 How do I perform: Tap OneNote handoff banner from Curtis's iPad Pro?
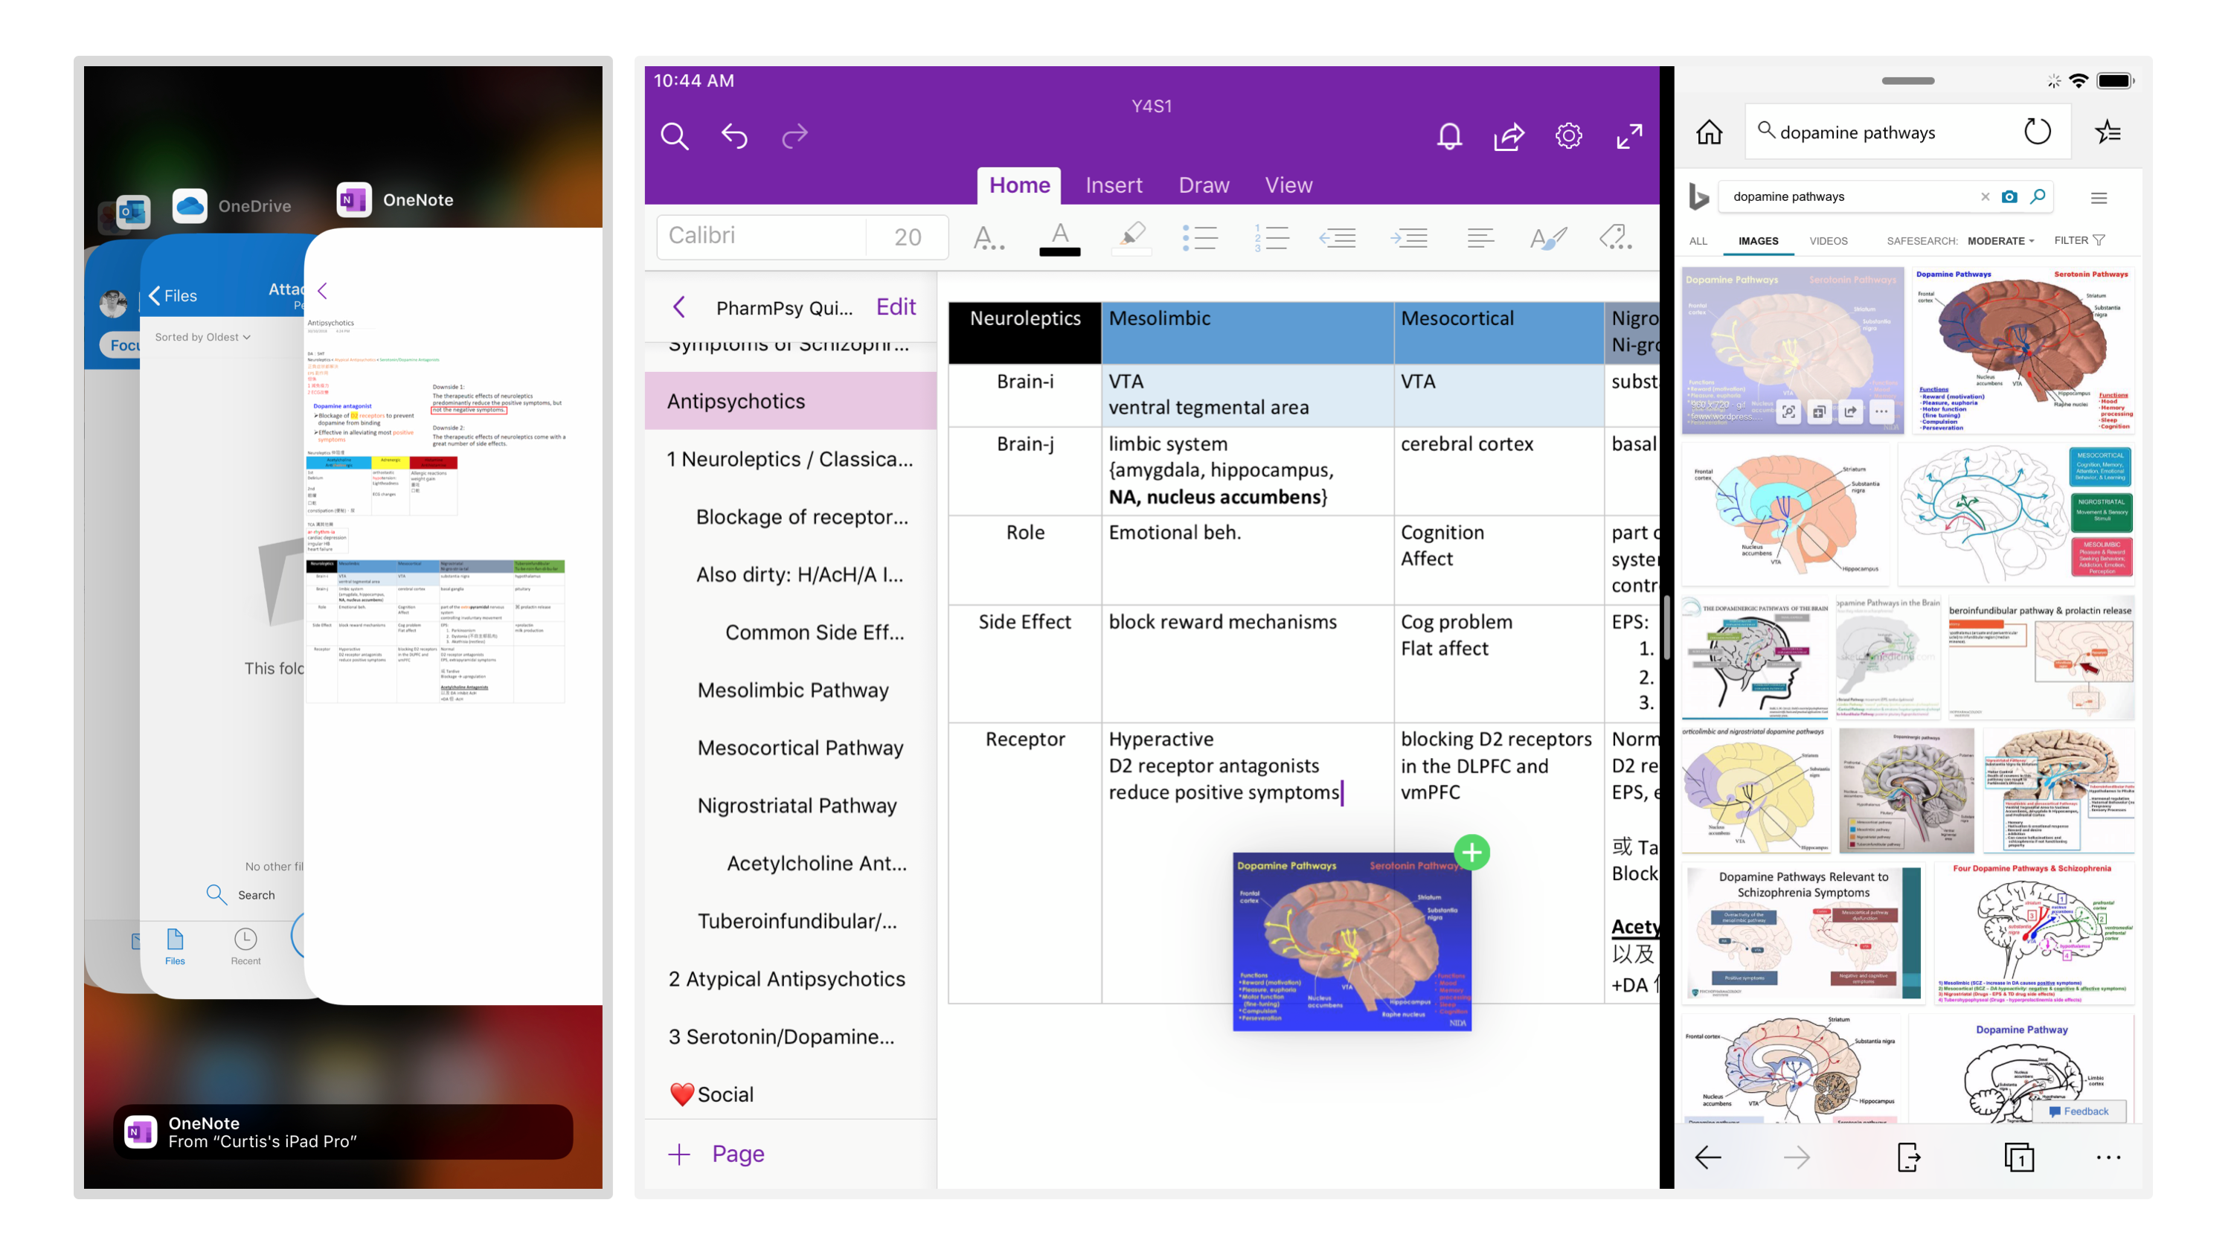[343, 1132]
